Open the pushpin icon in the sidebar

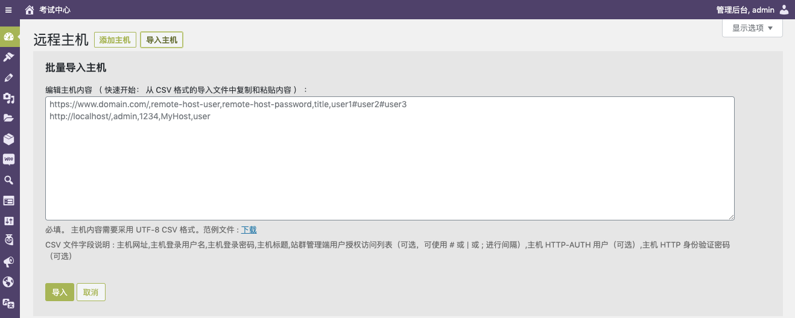pos(9,57)
